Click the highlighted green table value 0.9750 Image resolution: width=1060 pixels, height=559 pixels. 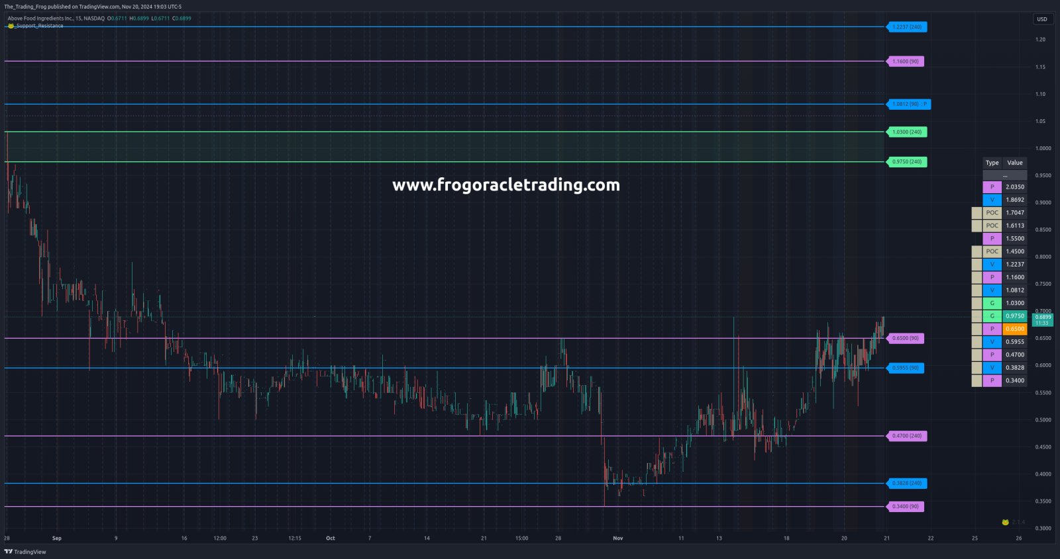[x=1015, y=316]
